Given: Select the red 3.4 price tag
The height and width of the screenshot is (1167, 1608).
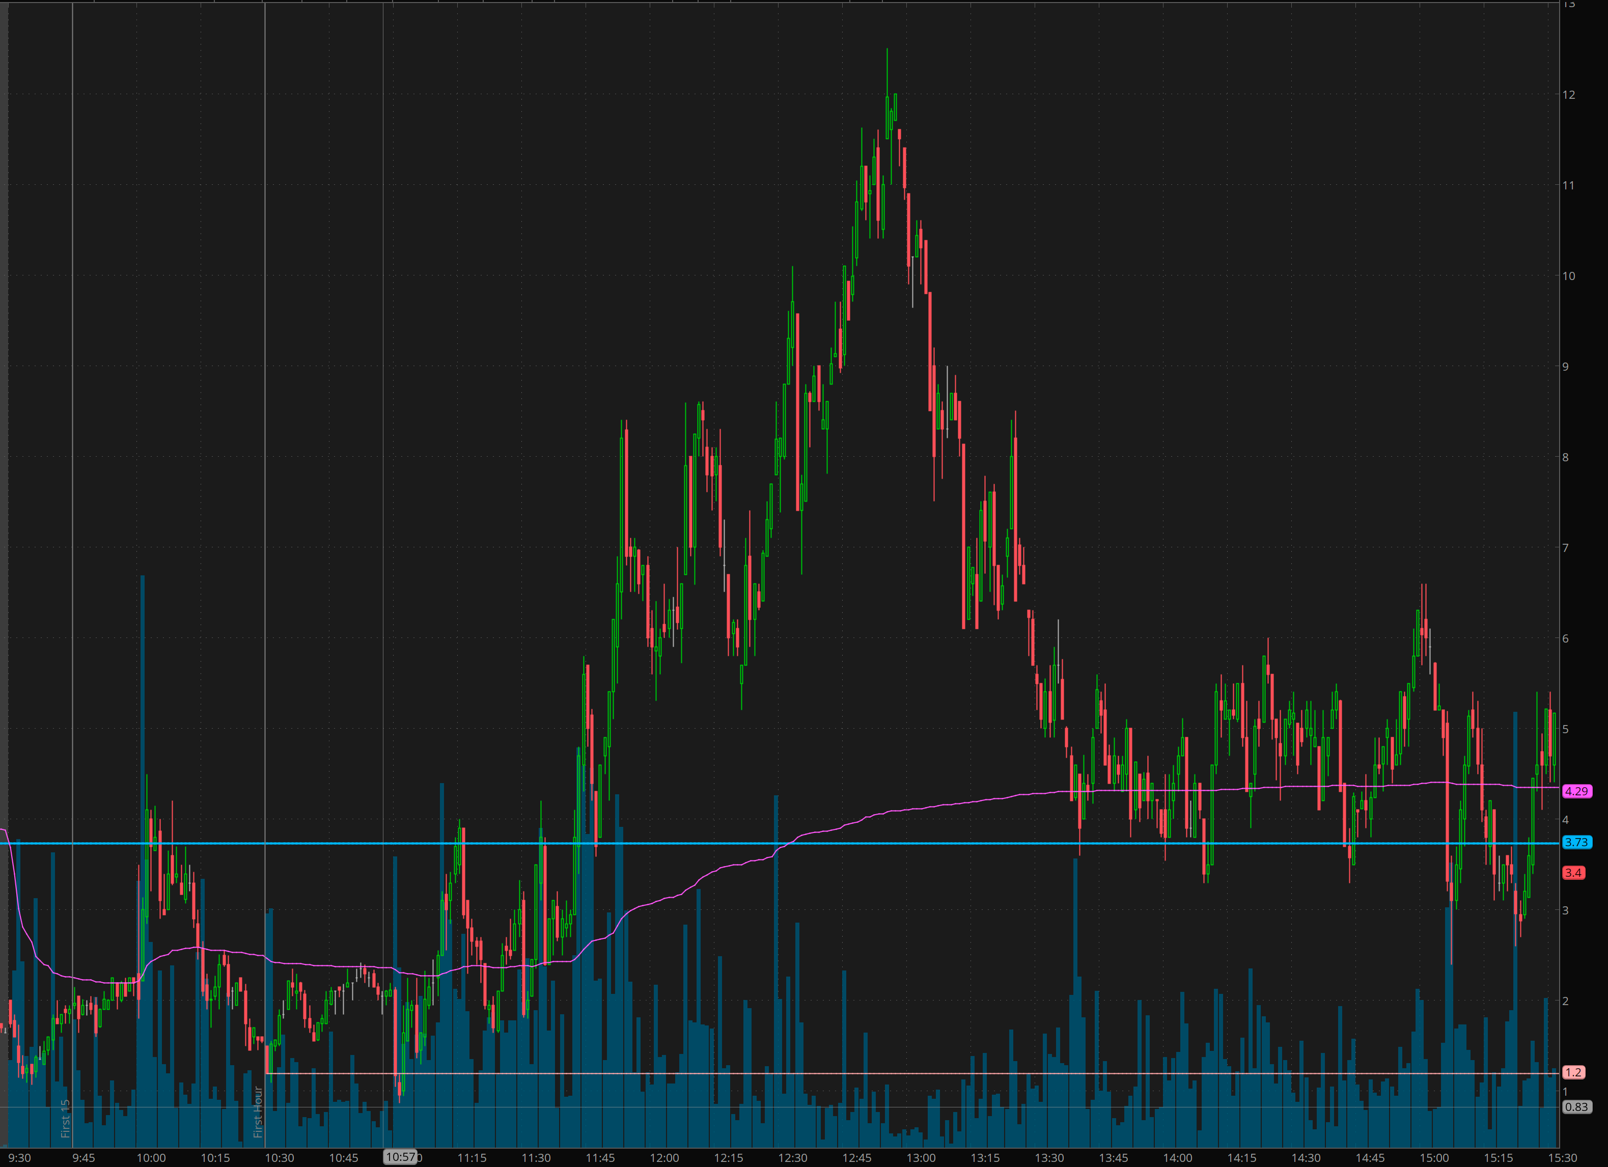Looking at the screenshot, I should click(x=1573, y=873).
